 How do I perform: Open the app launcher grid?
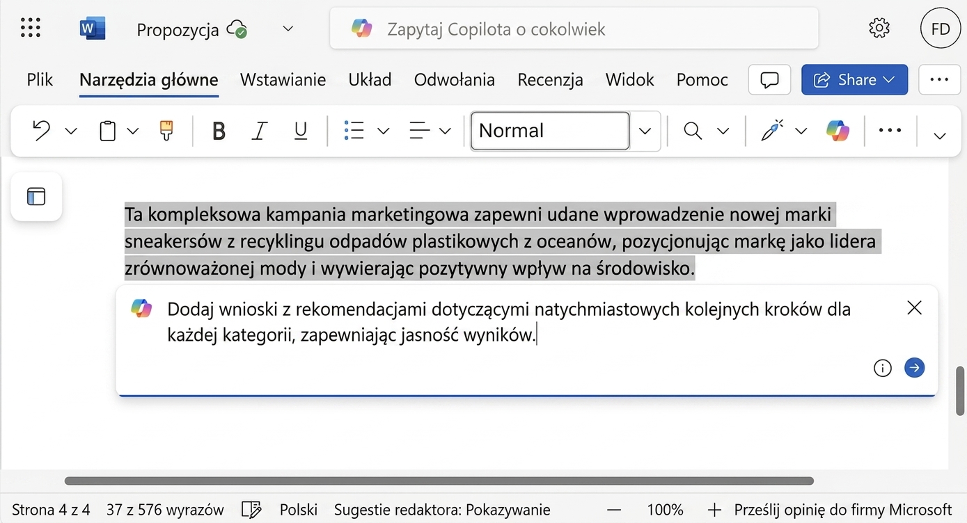pyautogui.click(x=31, y=29)
